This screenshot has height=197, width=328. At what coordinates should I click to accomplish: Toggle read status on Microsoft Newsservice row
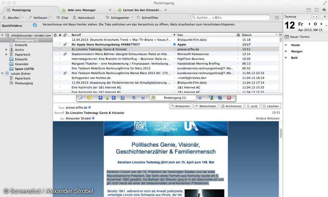click(x=174, y=54)
